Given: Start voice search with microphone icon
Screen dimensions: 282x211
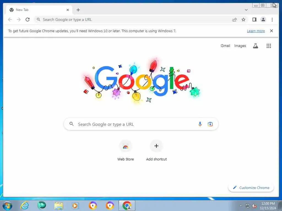Looking at the screenshot, I should point(200,124).
